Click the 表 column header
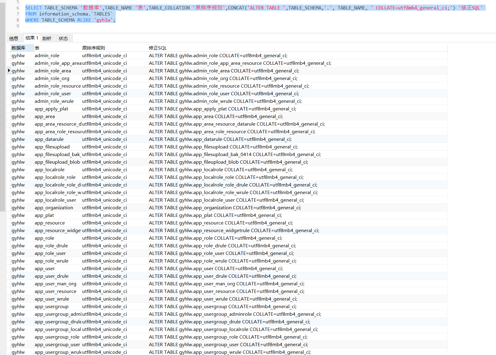Image resolution: width=496 pixels, height=355 pixels. (x=37, y=48)
